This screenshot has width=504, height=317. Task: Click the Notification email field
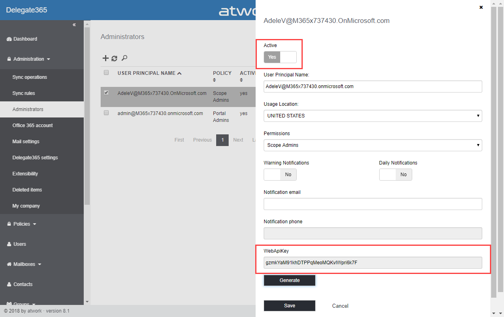tap(373, 204)
